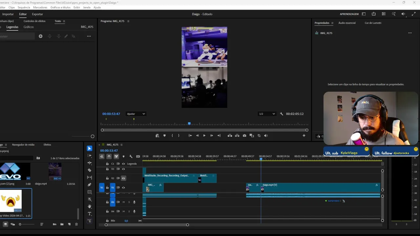Toggle linked selection in timeline
This screenshot has width=420, height=236.
116,156
